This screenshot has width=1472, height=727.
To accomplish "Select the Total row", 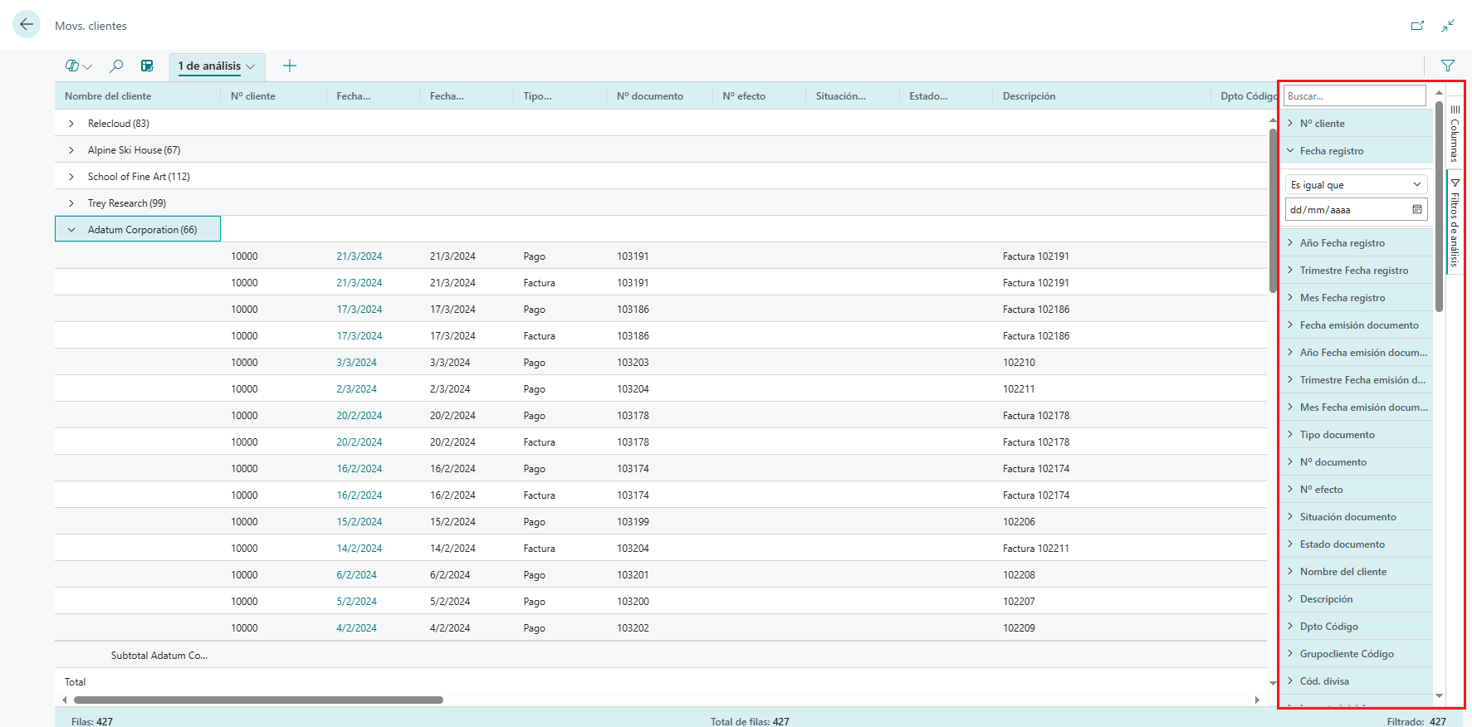I will tap(661, 681).
